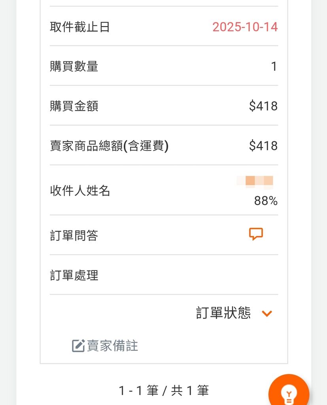
Task: Expand the orange chevron next to 訂單狀態
Action: pos(267,314)
